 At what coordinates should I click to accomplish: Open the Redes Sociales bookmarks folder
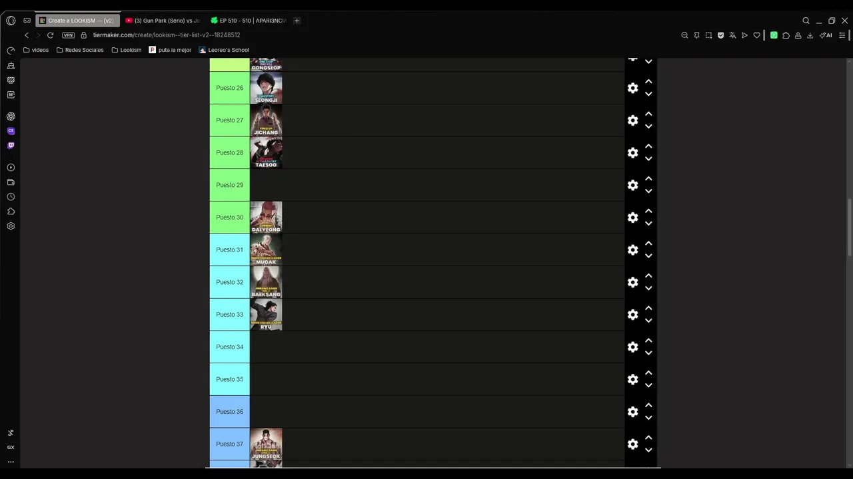[x=80, y=50]
